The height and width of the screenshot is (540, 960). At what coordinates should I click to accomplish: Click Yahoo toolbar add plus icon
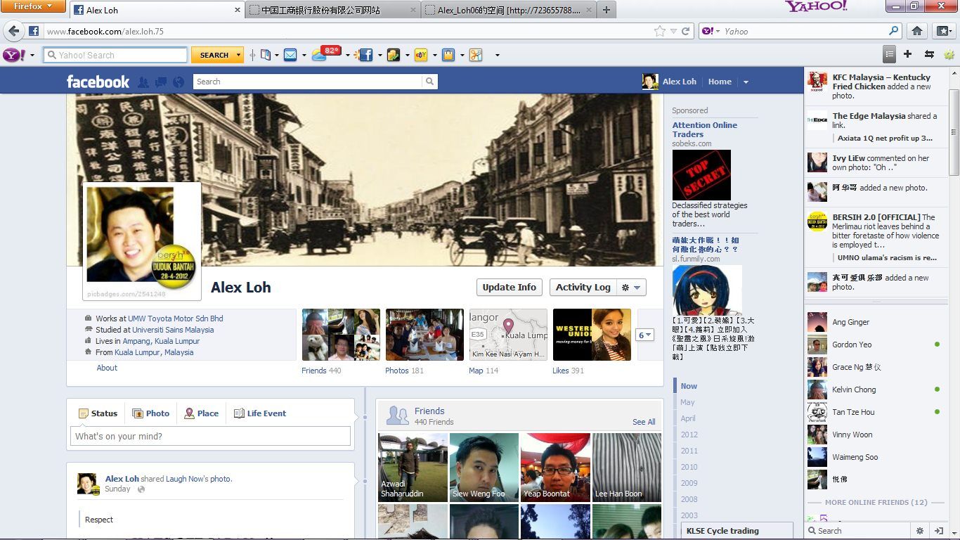click(907, 54)
